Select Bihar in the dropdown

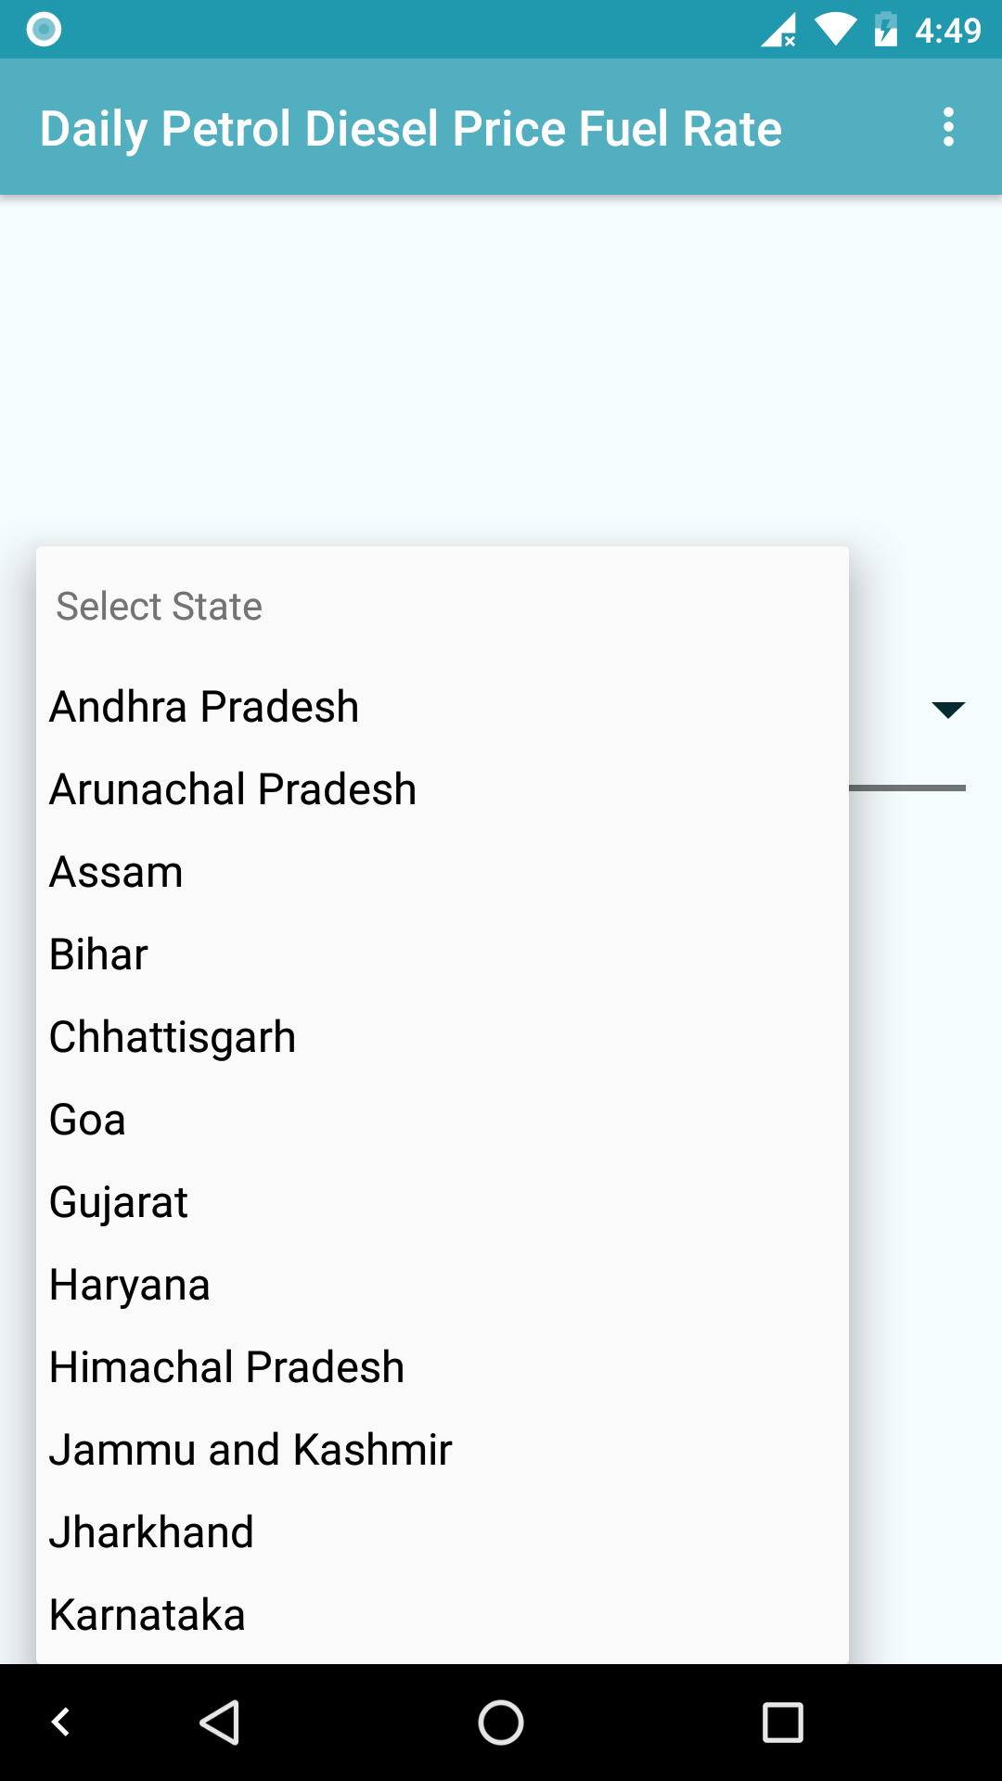point(98,955)
